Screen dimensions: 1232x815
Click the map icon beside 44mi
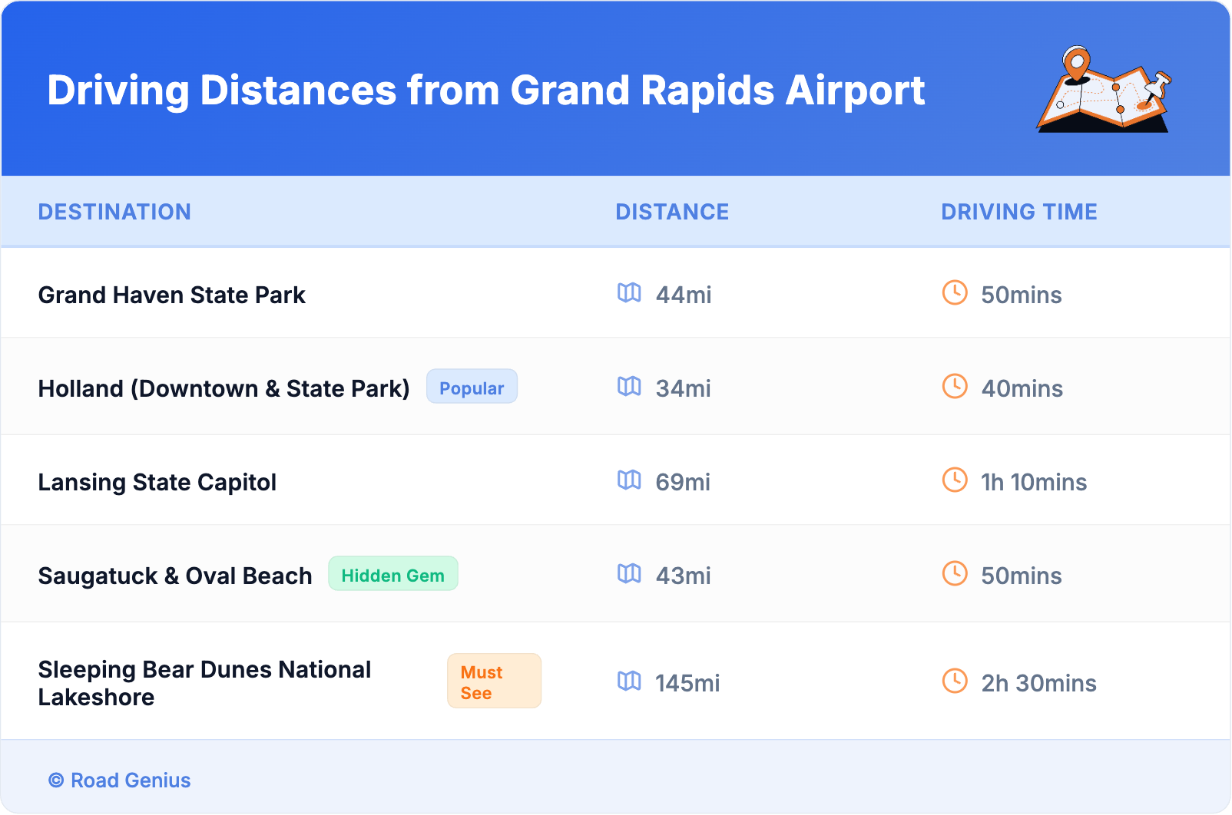629,293
